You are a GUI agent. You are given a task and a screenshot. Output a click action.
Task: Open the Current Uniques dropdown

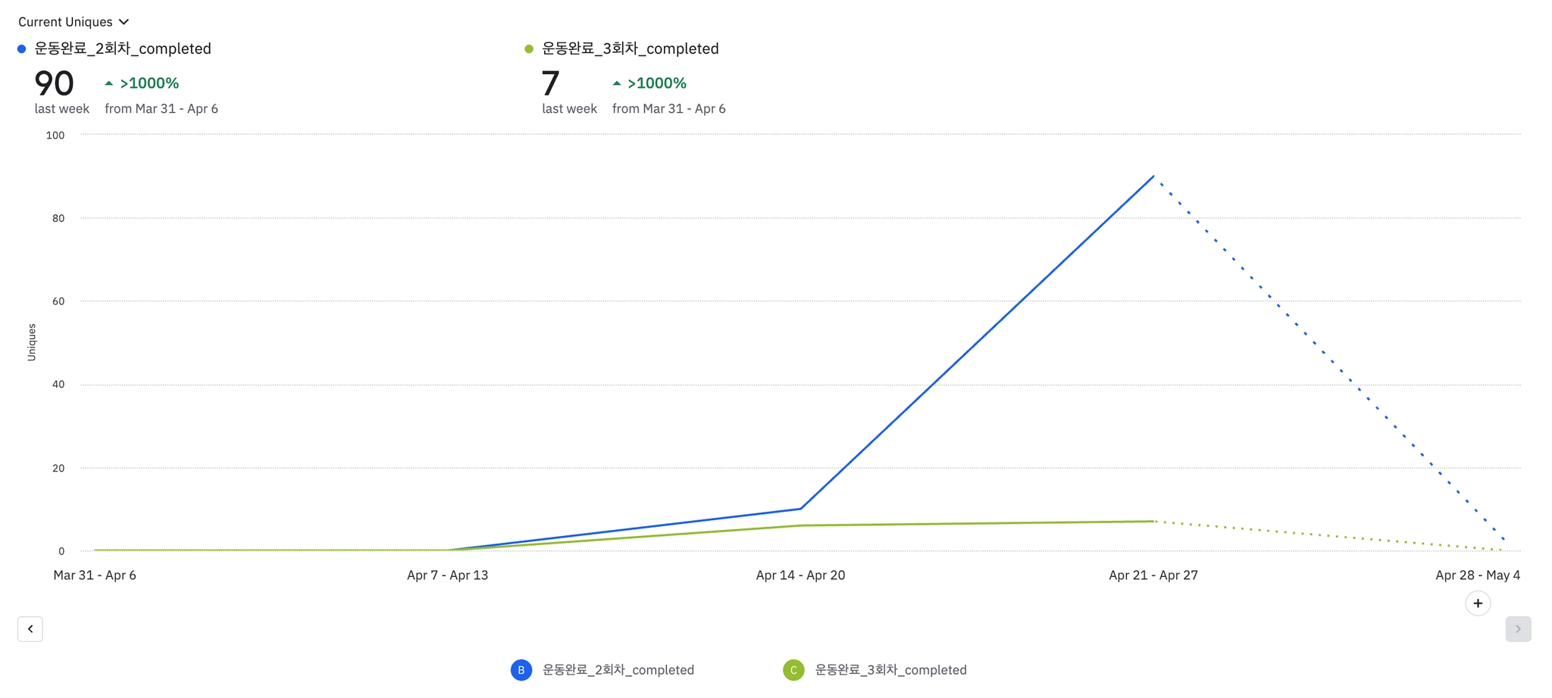point(65,22)
